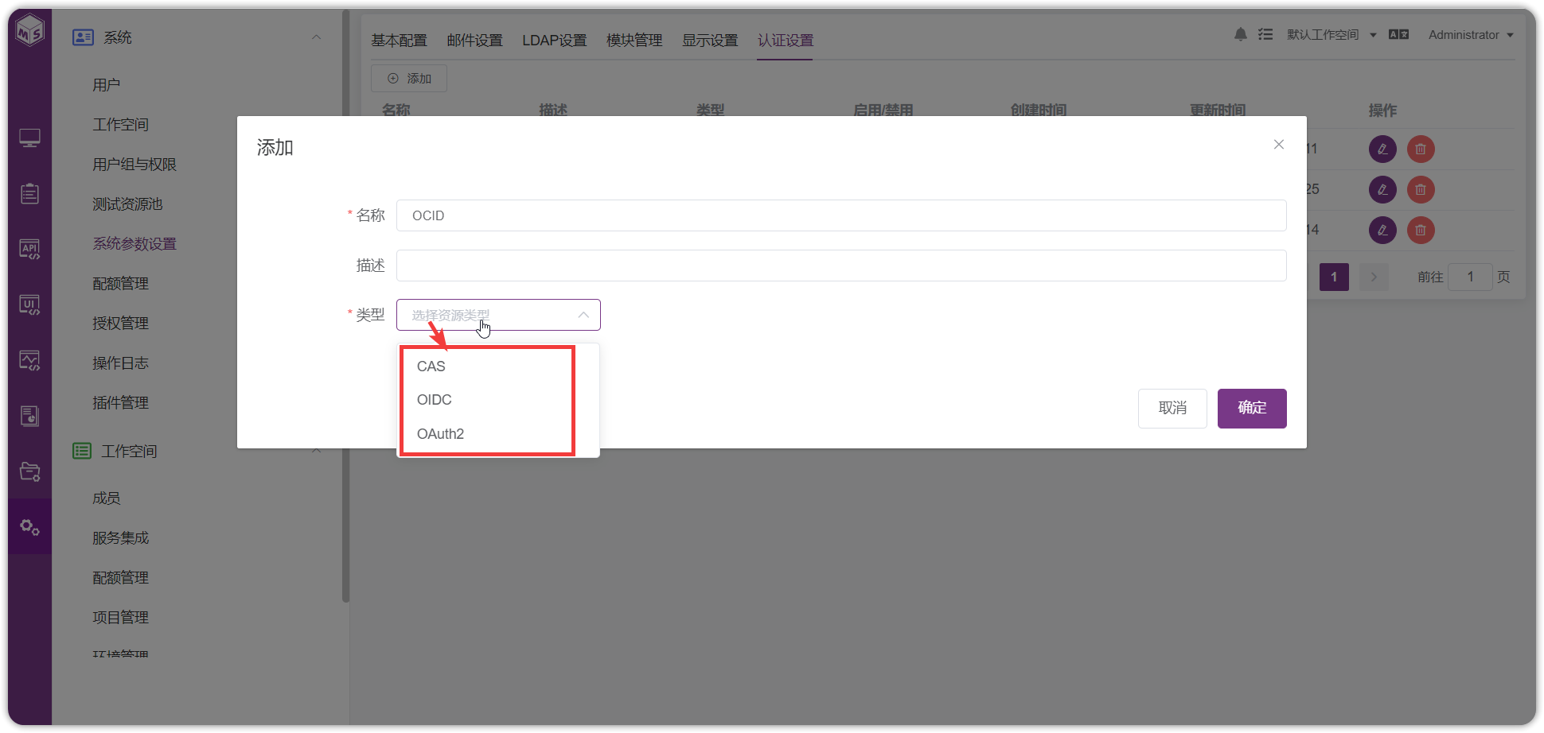Close the 添加 dialog with the X

(x=1279, y=145)
